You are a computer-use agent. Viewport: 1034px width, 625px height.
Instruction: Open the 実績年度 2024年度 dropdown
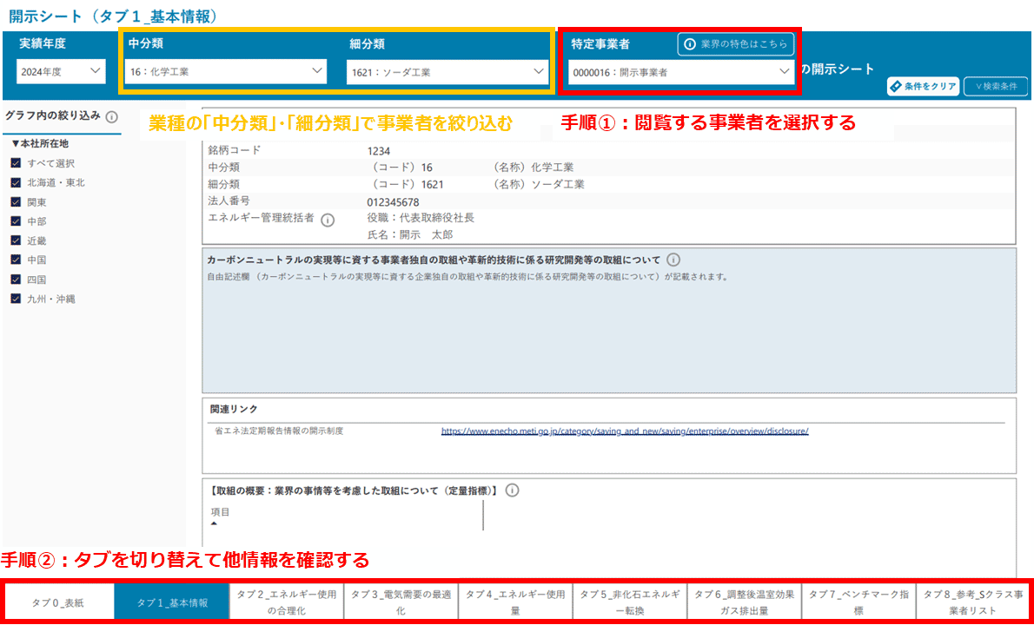pos(61,72)
